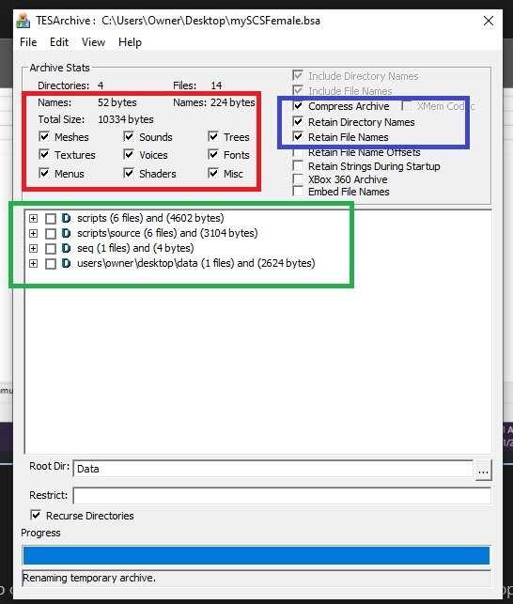513x604 pixels.
Task: Open the File menu
Action: pos(28,42)
